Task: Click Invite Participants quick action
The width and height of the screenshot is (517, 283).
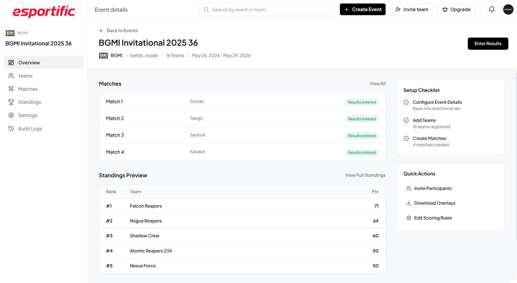Action: (x=429, y=188)
